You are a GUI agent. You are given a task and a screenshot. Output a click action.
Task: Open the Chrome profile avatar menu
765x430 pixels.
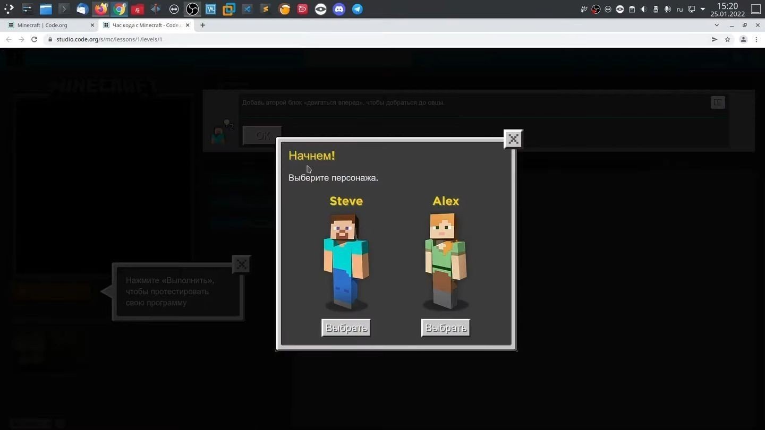[x=743, y=39]
